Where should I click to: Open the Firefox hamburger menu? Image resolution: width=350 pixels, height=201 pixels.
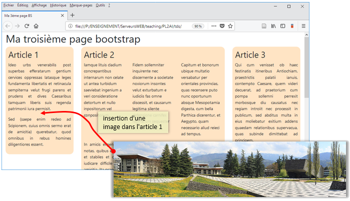point(303,26)
